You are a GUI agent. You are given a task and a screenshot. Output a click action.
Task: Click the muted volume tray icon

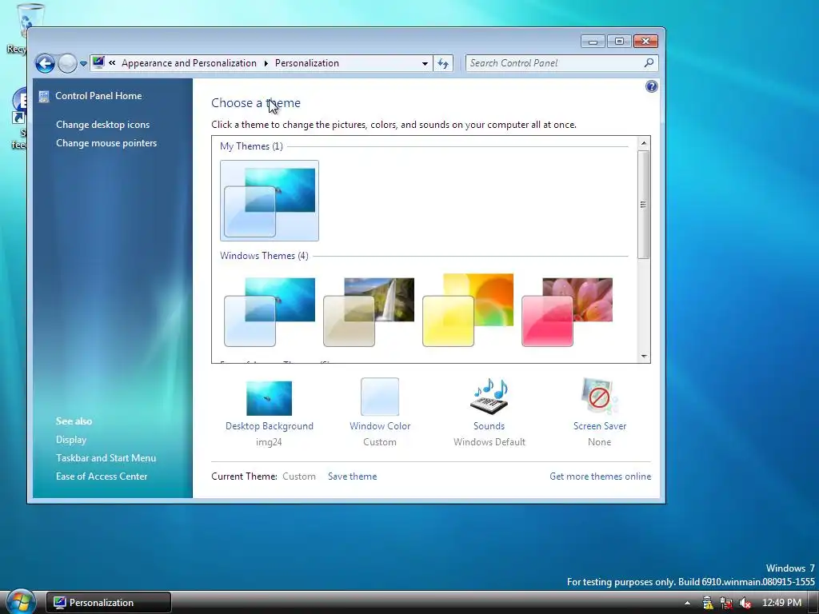coord(745,603)
